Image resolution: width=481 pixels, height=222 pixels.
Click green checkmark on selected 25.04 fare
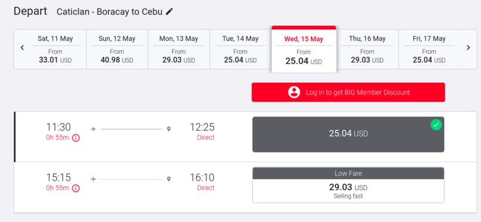(436, 125)
